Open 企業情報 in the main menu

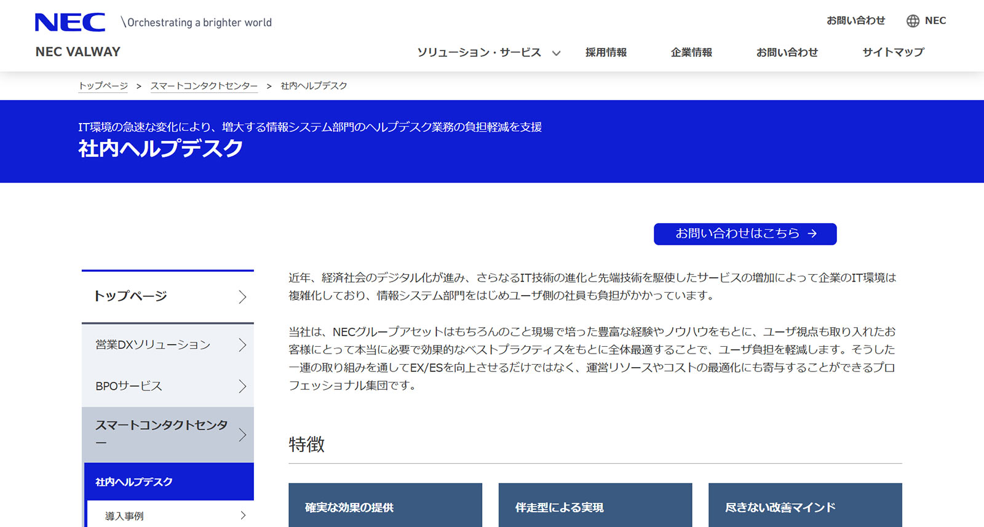691,52
